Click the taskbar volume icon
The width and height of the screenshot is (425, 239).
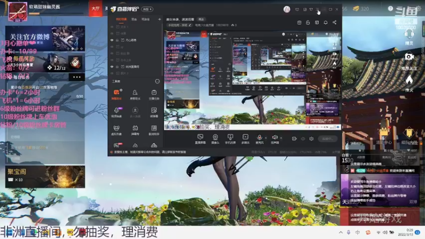(x=385, y=233)
